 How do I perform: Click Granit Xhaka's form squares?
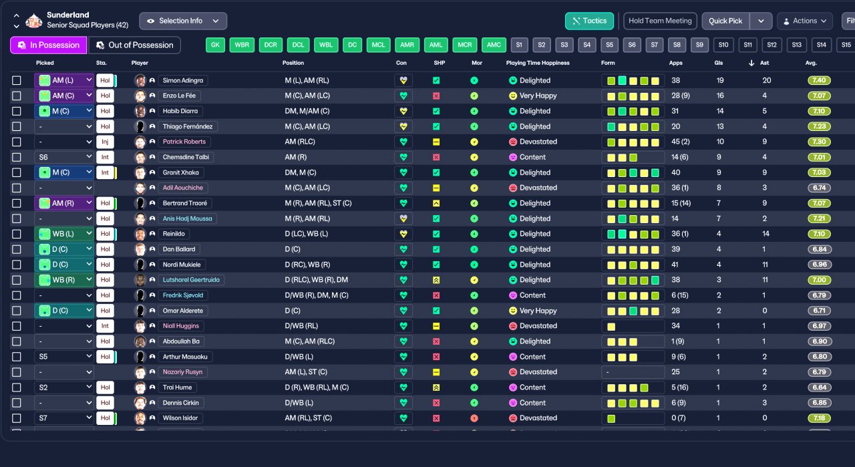tap(633, 172)
